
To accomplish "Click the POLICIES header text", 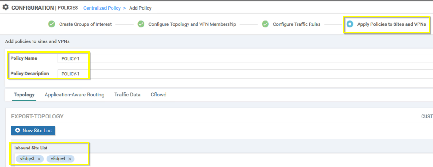I will click(68, 8).
